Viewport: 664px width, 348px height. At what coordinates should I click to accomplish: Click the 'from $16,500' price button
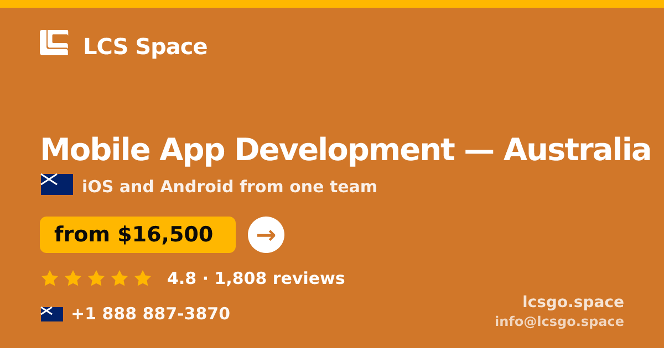pyautogui.click(x=138, y=235)
